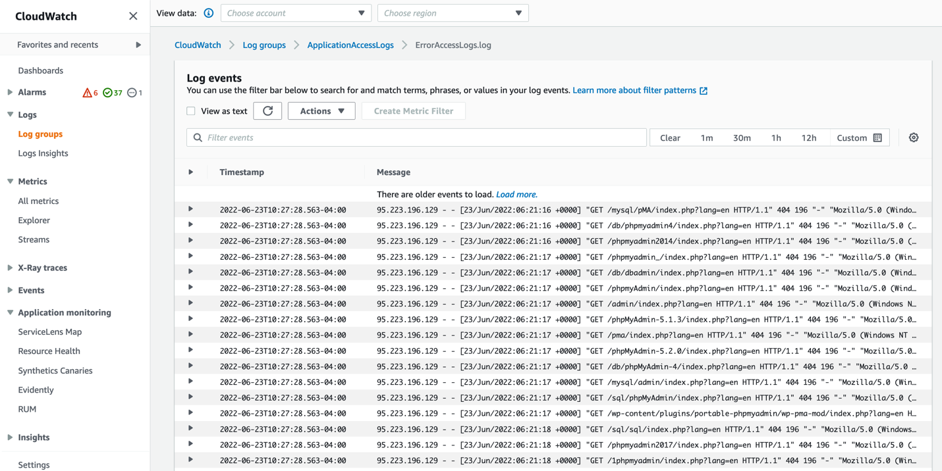Enable the View as text checkbox
942x471 pixels.
click(190, 111)
